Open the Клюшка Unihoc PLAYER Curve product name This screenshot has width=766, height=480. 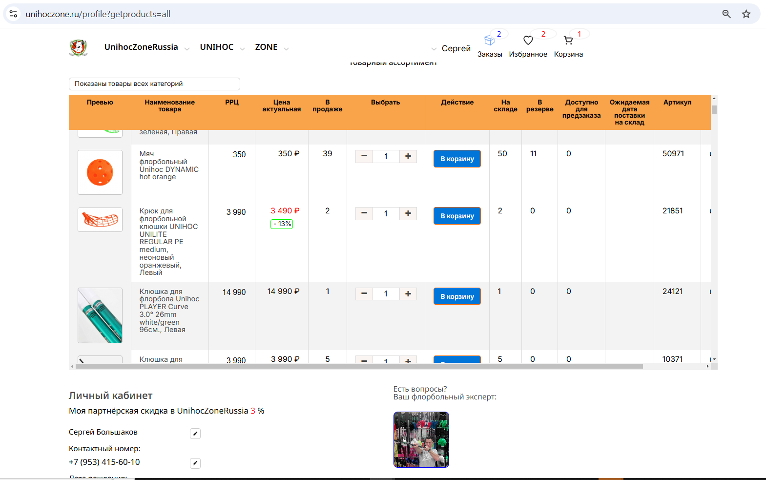tap(169, 311)
